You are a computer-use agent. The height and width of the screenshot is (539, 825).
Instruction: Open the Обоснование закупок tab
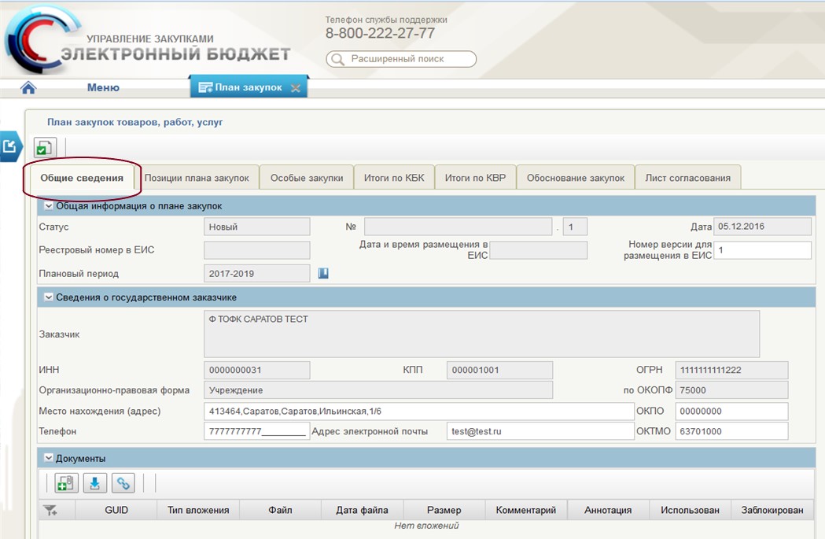(x=576, y=178)
